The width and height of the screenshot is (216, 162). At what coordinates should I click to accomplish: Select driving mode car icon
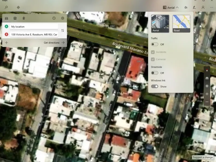point(6,18)
